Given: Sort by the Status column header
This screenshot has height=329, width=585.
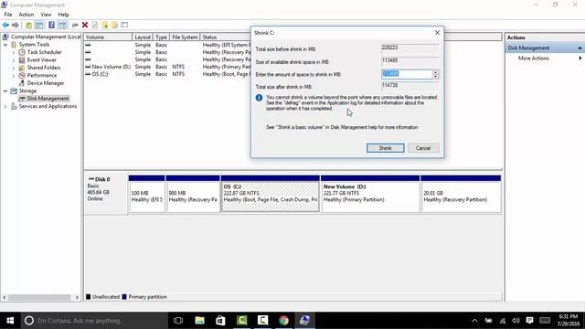Looking at the screenshot, I should tap(226, 37).
